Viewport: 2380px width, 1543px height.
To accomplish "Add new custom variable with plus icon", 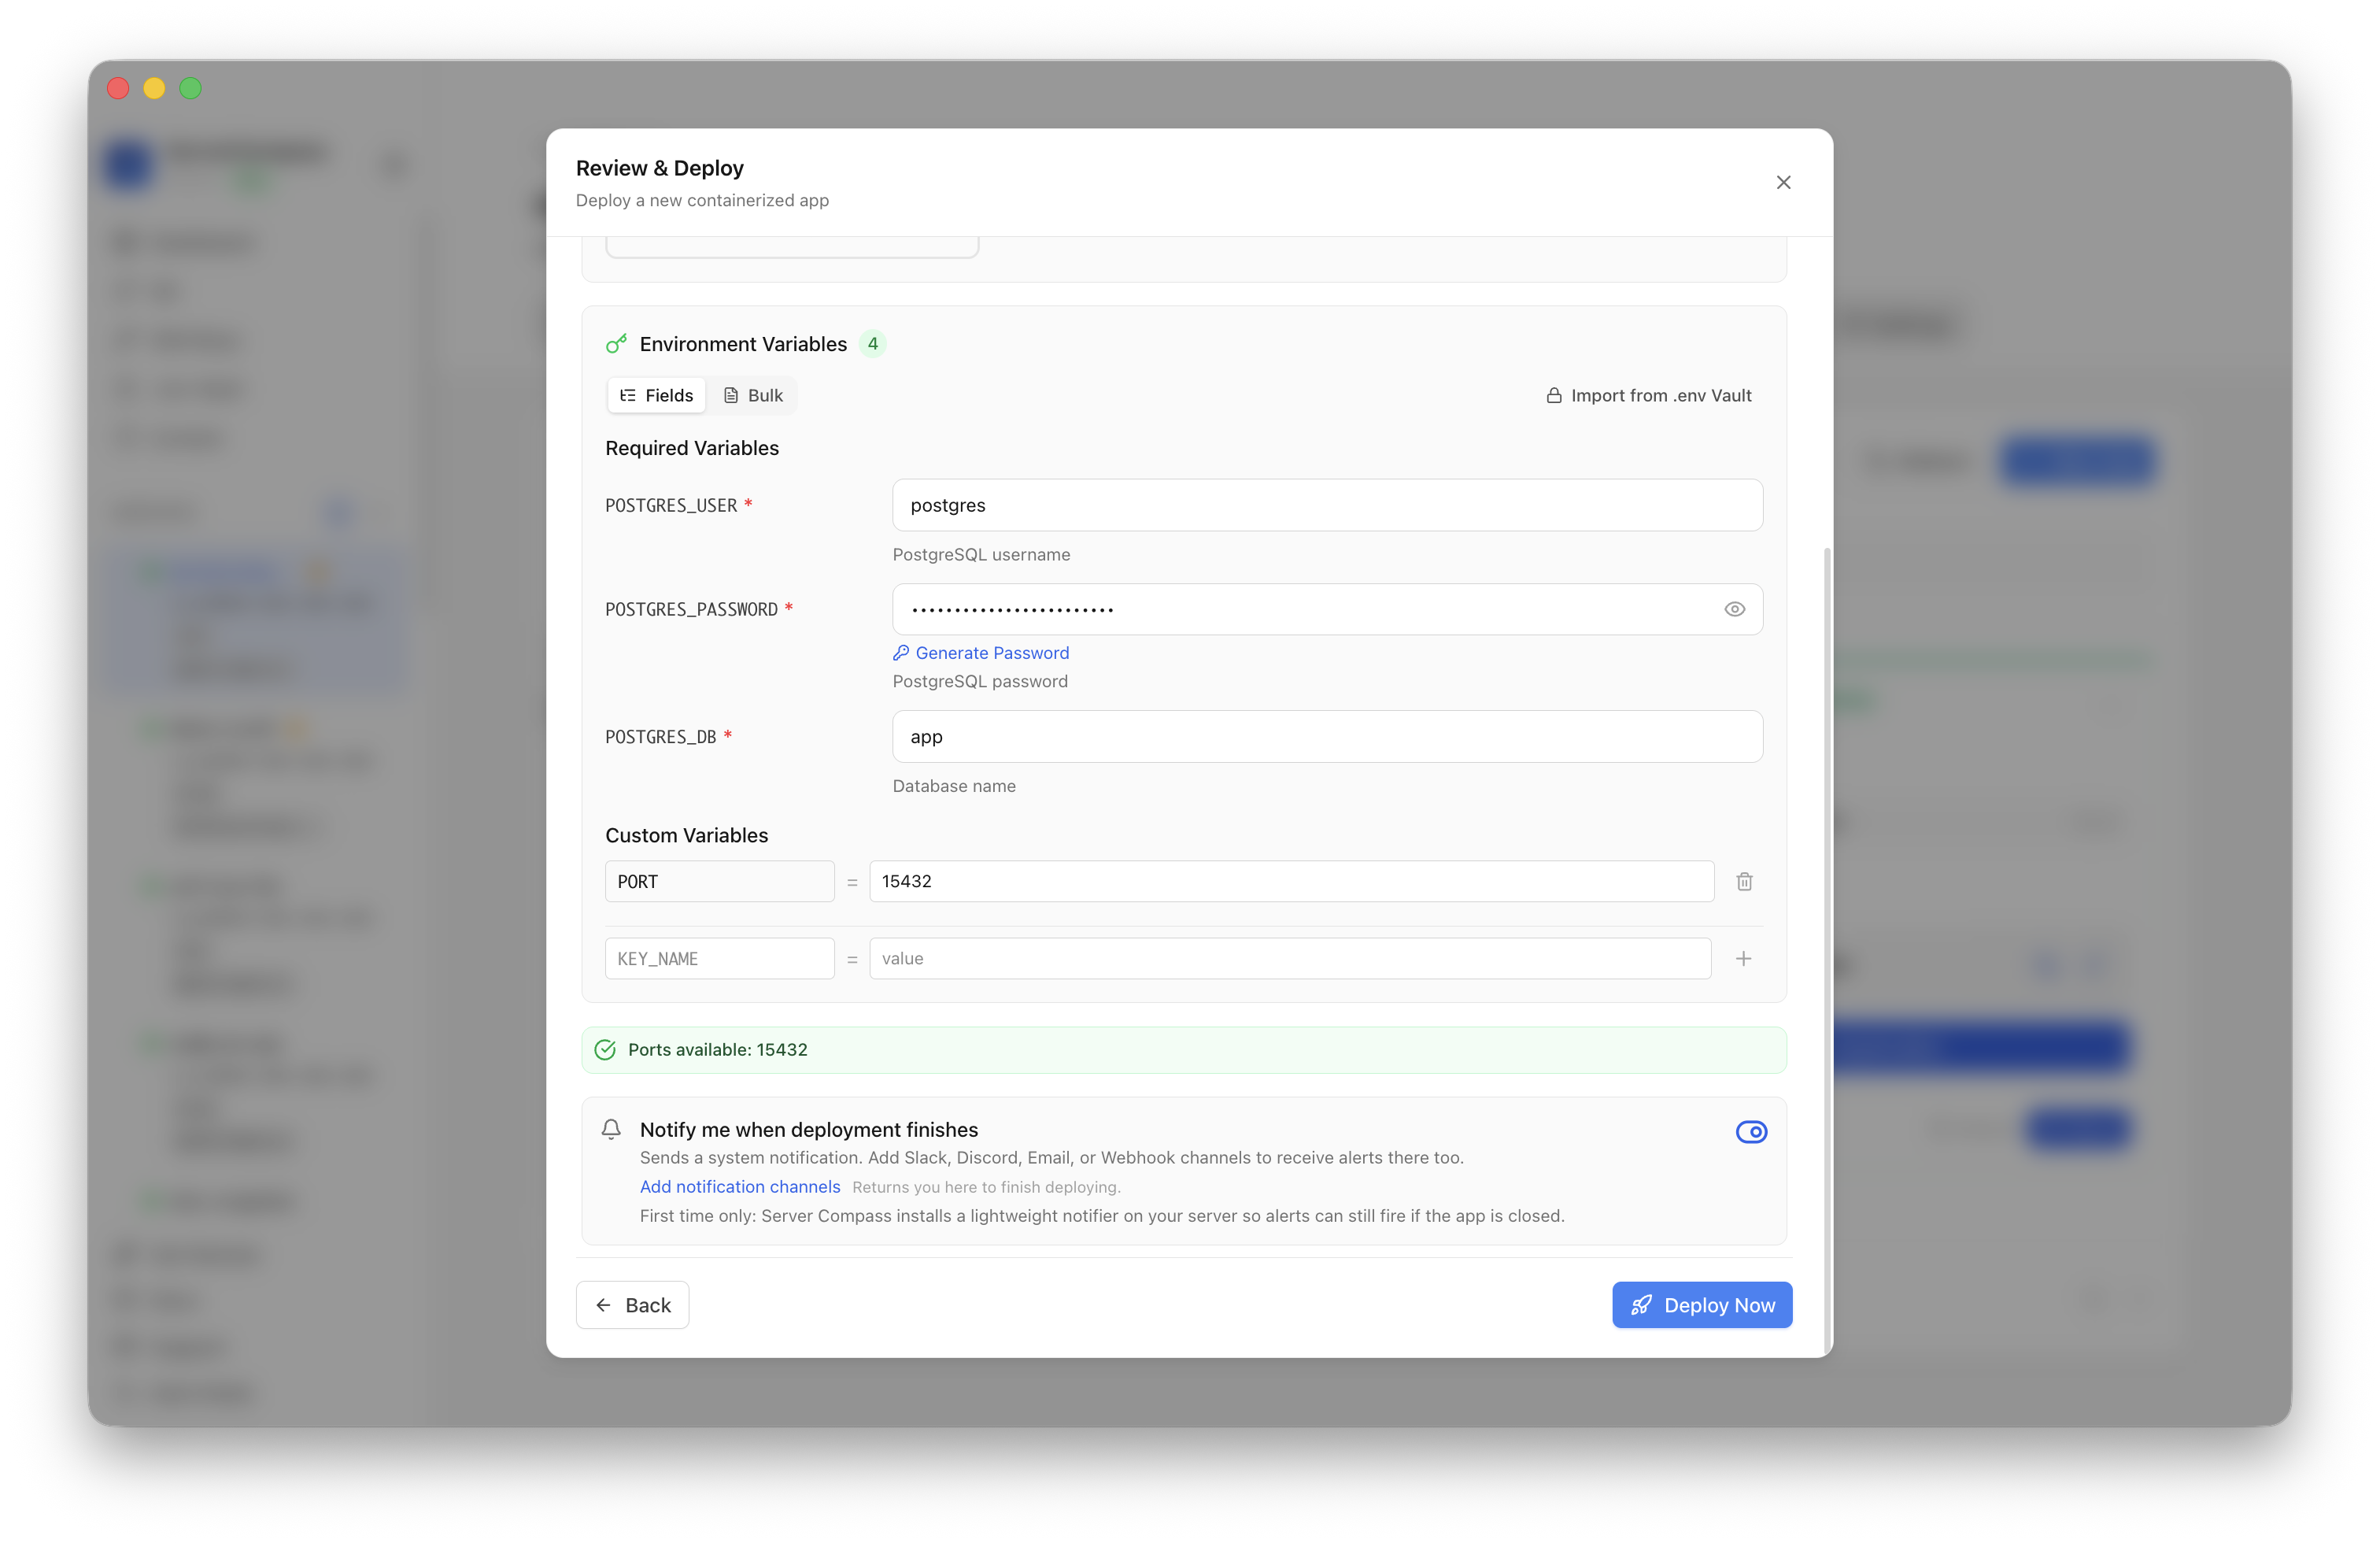I will pos(1743,958).
